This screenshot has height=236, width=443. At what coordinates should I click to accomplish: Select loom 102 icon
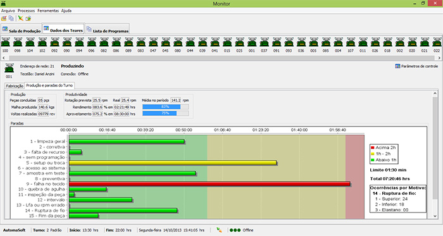click(42, 42)
